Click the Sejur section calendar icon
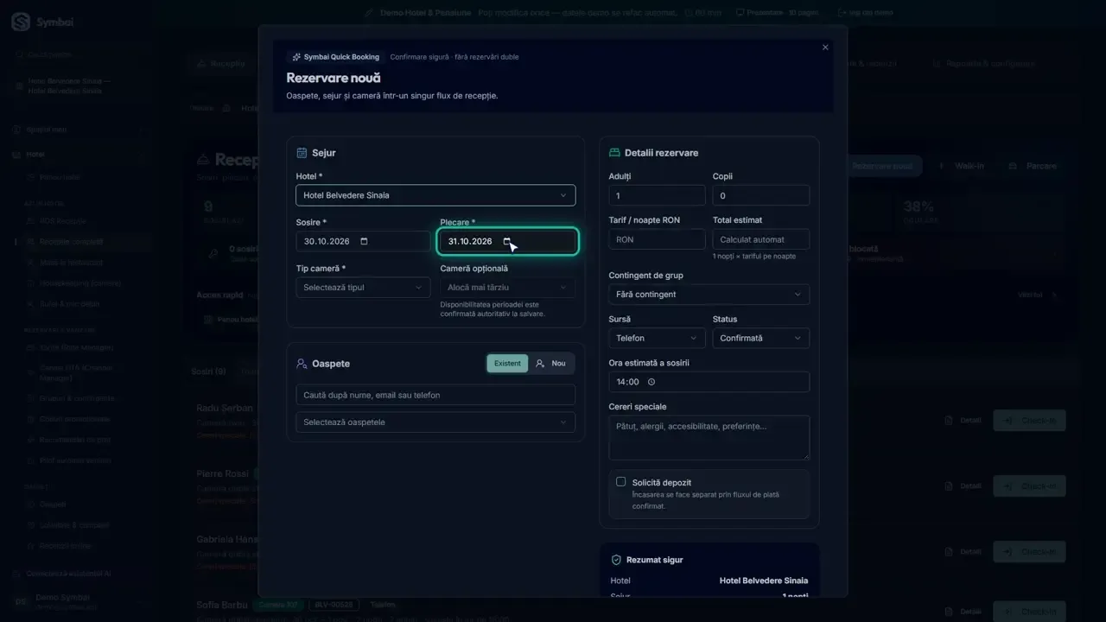 coord(302,153)
